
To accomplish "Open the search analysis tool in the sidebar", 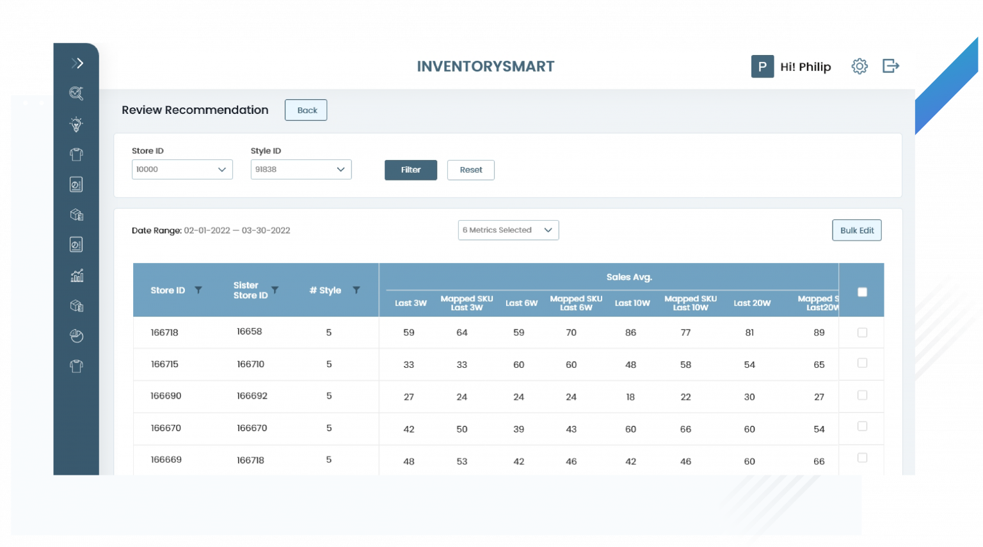I will (x=76, y=94).
